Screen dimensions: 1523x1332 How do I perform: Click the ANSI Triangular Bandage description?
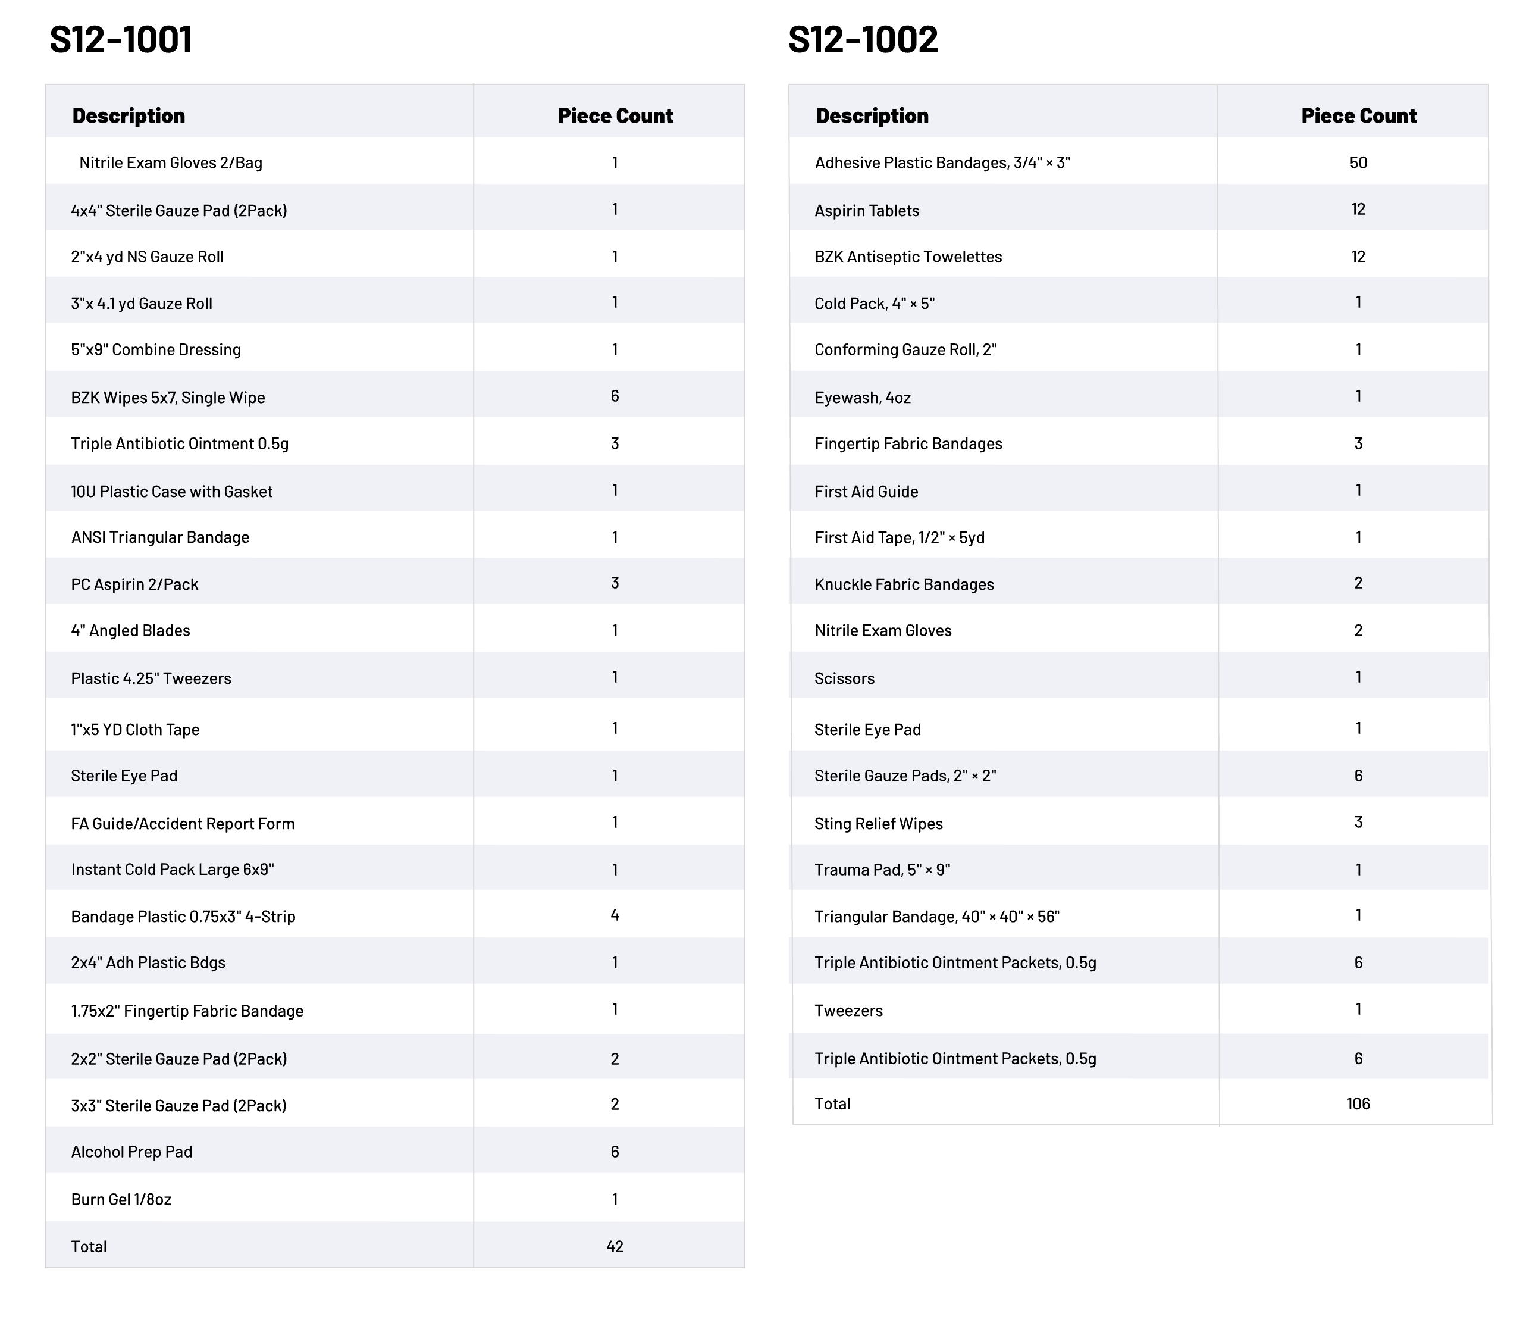[x=161, y=537]
